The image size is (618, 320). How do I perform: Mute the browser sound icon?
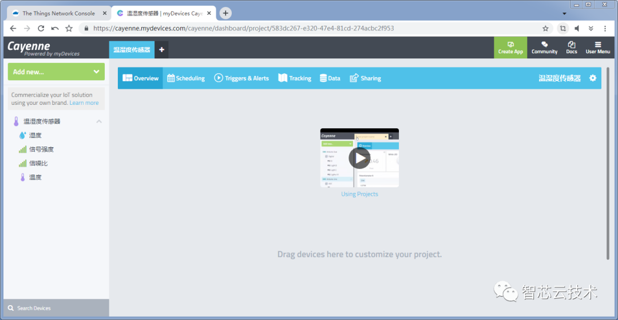coord(577,29)
